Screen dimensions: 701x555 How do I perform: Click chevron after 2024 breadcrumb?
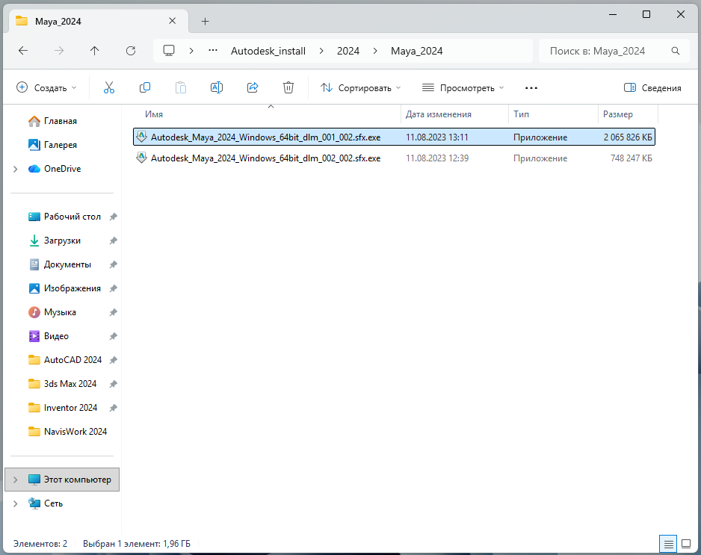375,51
